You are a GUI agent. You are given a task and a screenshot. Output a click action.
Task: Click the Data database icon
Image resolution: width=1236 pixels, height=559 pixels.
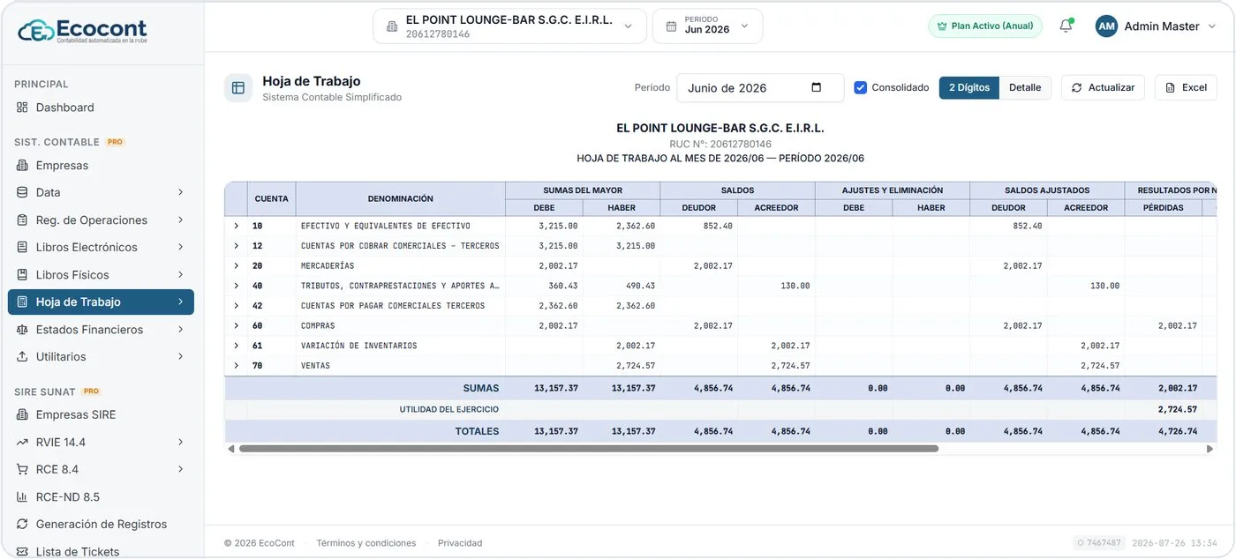click(x=22, y=192)
